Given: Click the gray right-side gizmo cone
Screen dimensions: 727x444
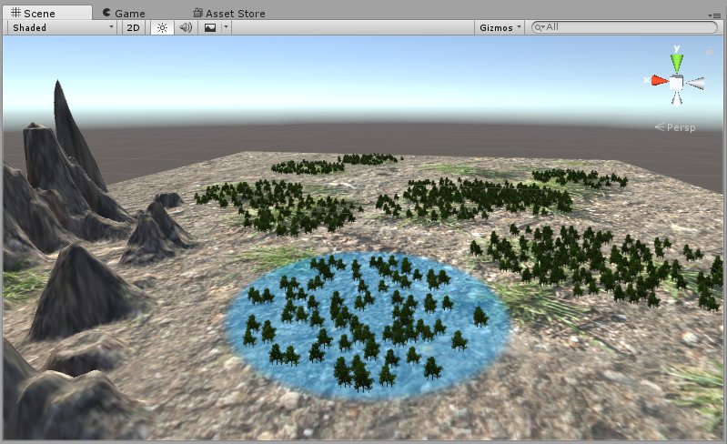Looking at the screenshot, I should click(x=696, y=84).
